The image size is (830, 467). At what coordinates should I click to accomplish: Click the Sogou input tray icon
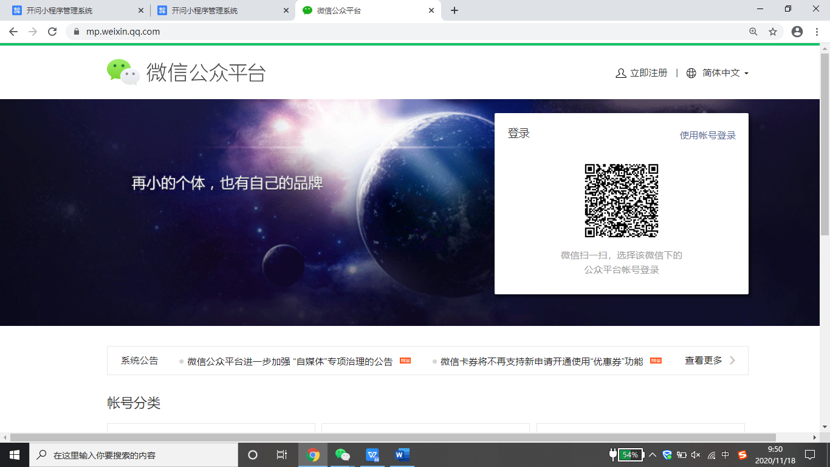[x=742, y=455]
